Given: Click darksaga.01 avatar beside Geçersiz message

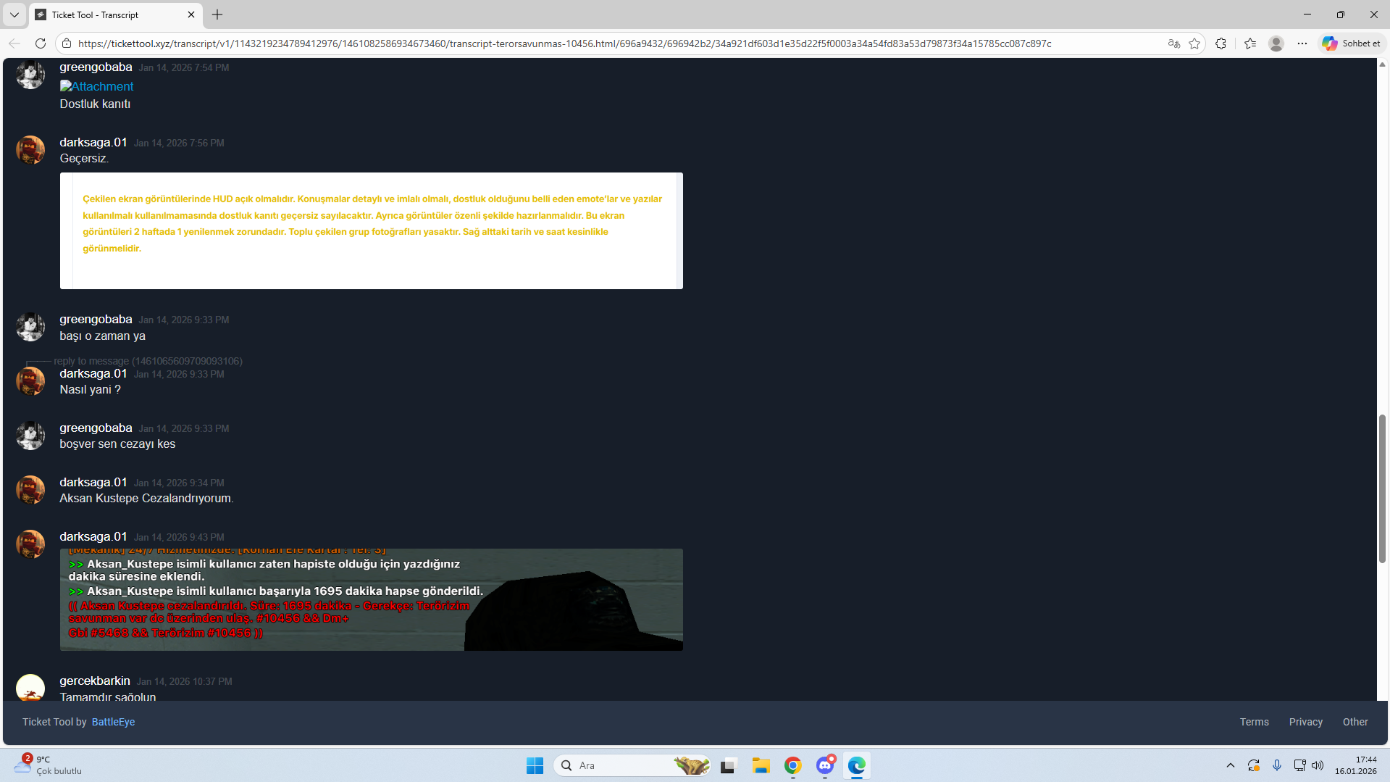Looking at the screenshot, I should [30, 150].
